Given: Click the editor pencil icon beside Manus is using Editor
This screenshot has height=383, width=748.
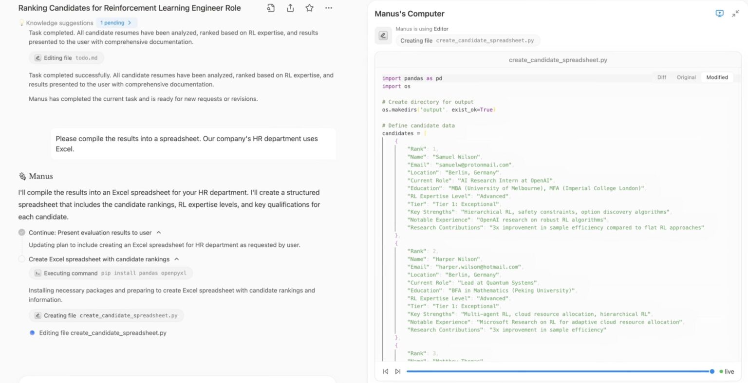Looking at the screenshot, I should click(x=383, y=36).
